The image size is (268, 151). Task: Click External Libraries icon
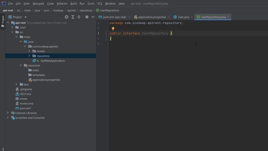click(x=13, y=113)
